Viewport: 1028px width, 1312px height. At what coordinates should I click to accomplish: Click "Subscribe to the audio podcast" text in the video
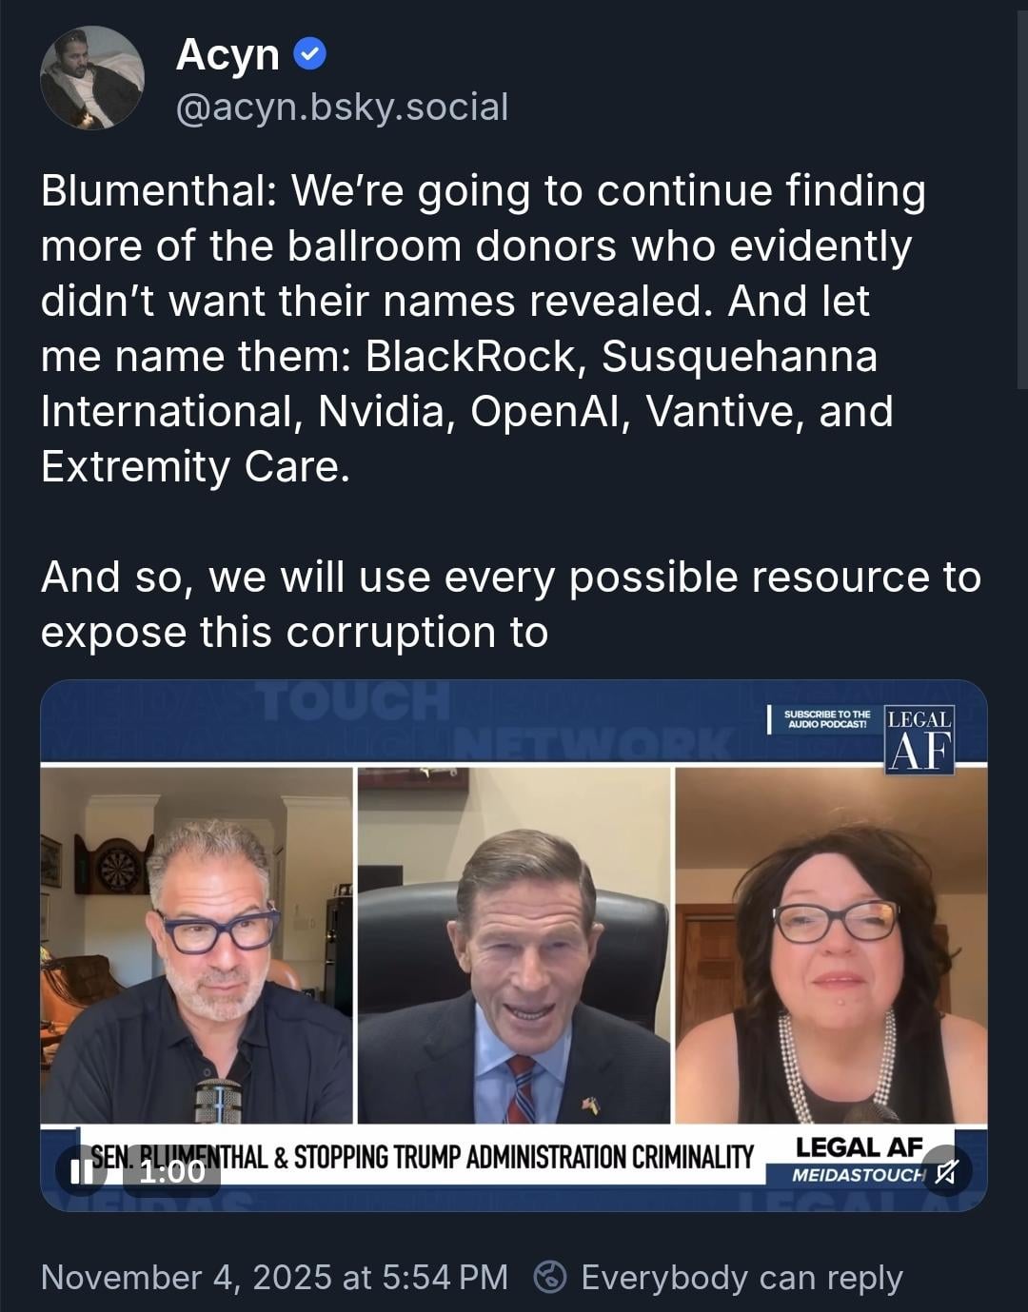pos(827,719)
